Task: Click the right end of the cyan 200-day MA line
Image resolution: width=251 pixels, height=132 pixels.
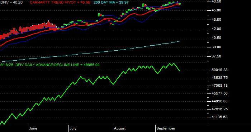Action: click(x=180, y=41)
